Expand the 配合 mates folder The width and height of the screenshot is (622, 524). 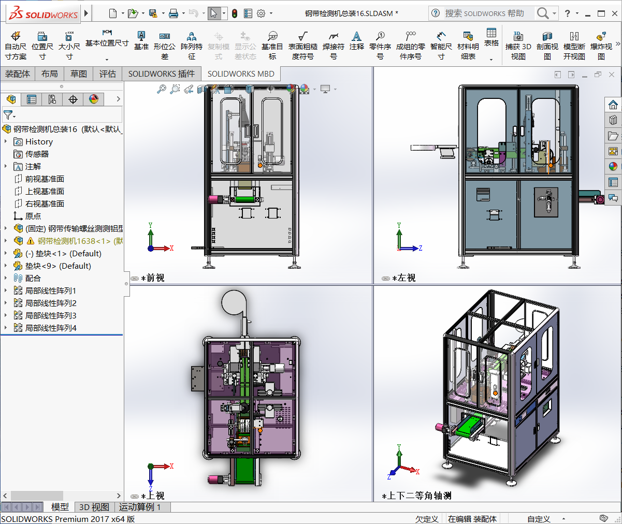(x=6, y=278)
